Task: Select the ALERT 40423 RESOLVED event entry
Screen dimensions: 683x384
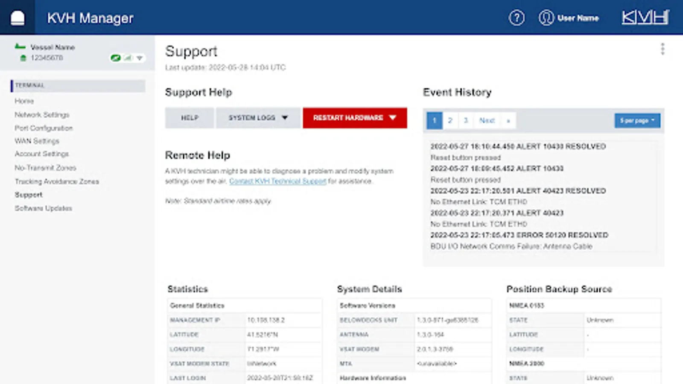Action: pos(518,191)
